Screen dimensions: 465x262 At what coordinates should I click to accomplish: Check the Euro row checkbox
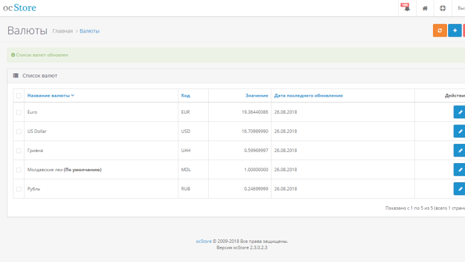pos(19,112)
